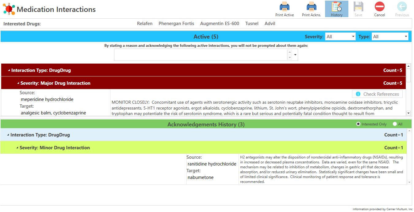Click the Count=1 value on Minor Drug Interaction row
Image resolution: width=414 pixels, height=212 pixels.
pyautogui.click(x=393, y=148)
